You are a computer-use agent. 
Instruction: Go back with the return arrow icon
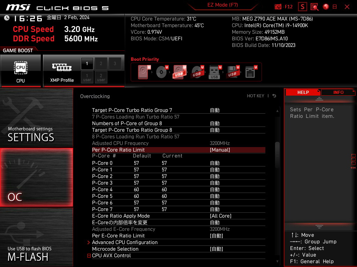coord(274,96)
